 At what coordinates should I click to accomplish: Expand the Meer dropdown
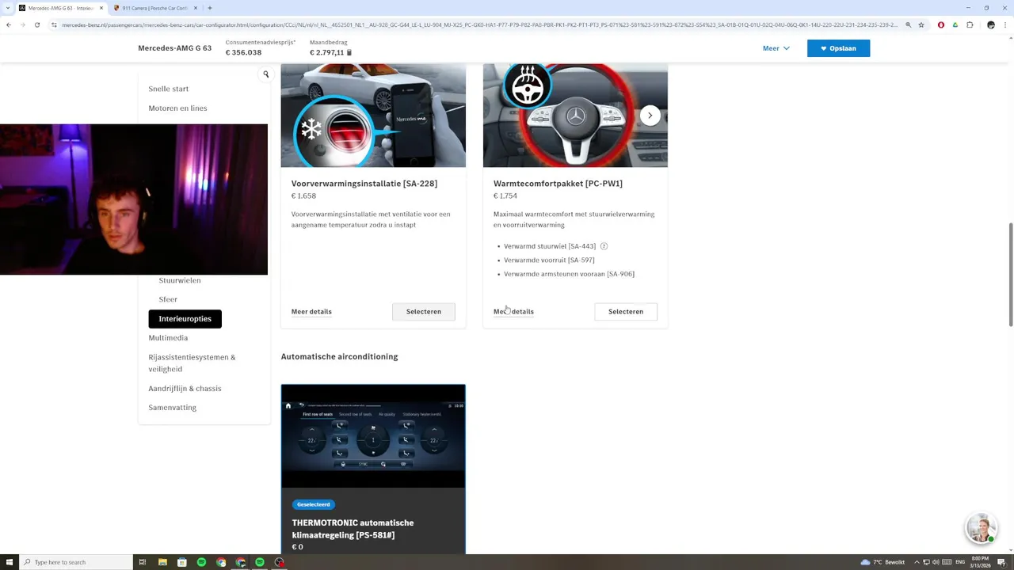(776, 48)
